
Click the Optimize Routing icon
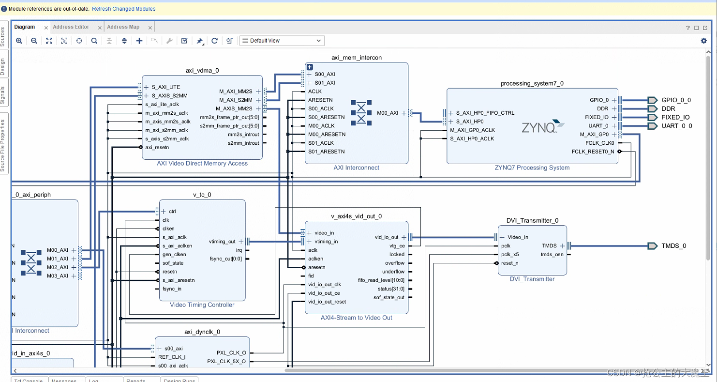(230, 41)
